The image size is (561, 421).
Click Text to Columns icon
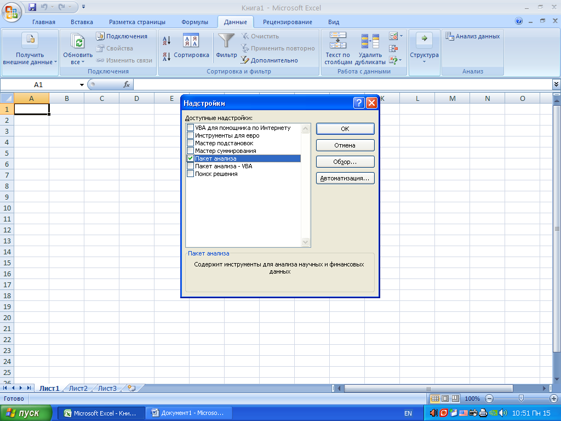pyautogui.click(x=337, y=40)
